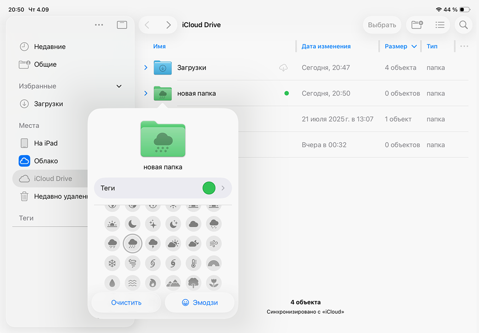Pick the flame symbol in the grid
This screenshot has height=333, width=479.
point(153,283)
